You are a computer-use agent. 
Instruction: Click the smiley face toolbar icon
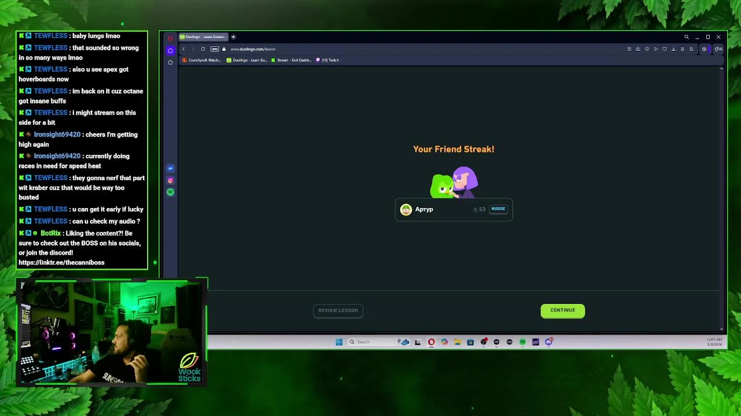(x=647, y=49)
